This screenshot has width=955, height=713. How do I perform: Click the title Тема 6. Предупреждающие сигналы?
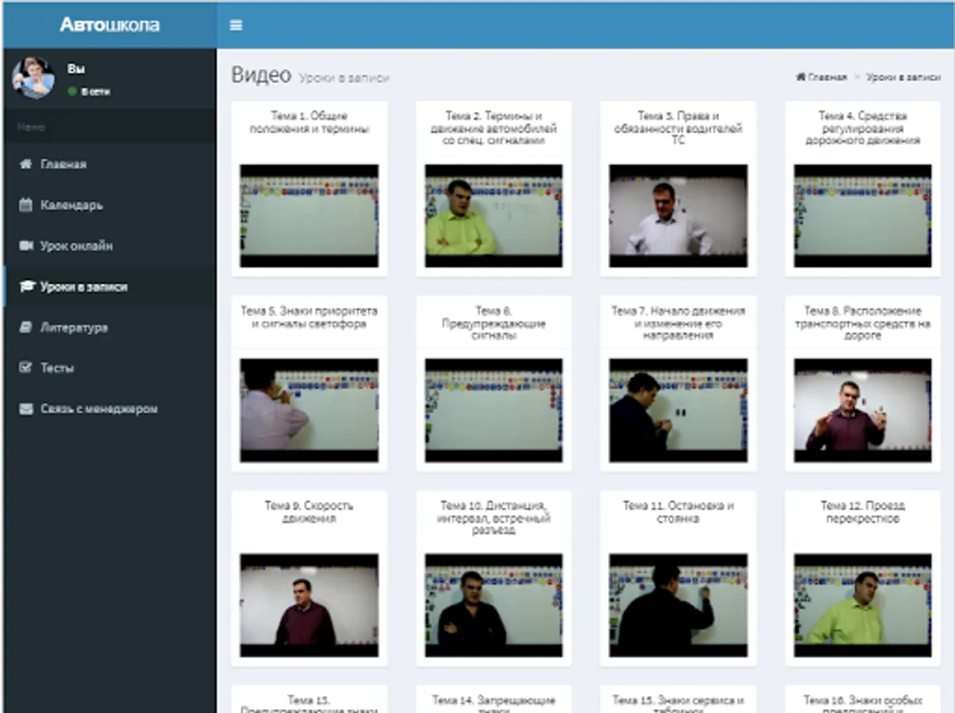tap(493, 323)
